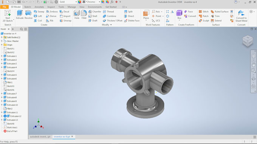Click End of Part marker
Screen dimensions: 257x144
pyautogui.click(x=11, y=131)
